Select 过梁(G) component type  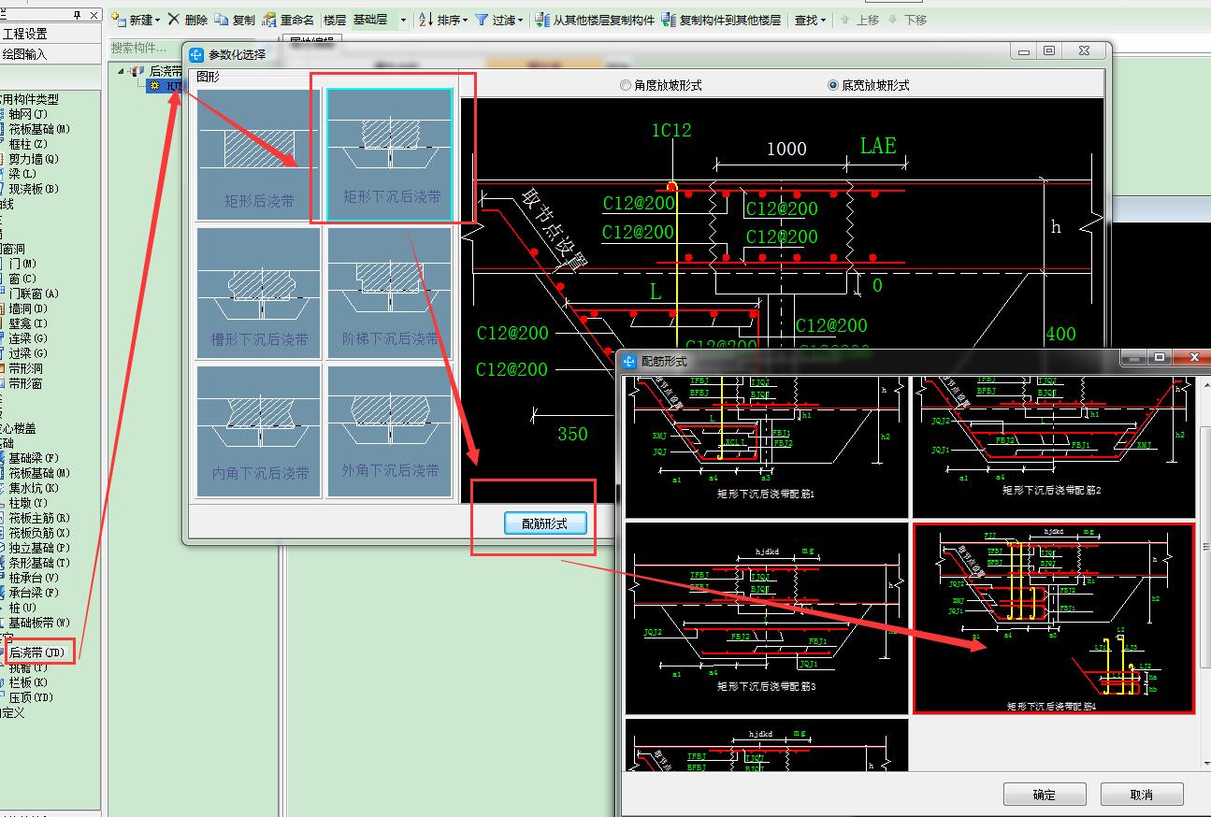(28, 353)
